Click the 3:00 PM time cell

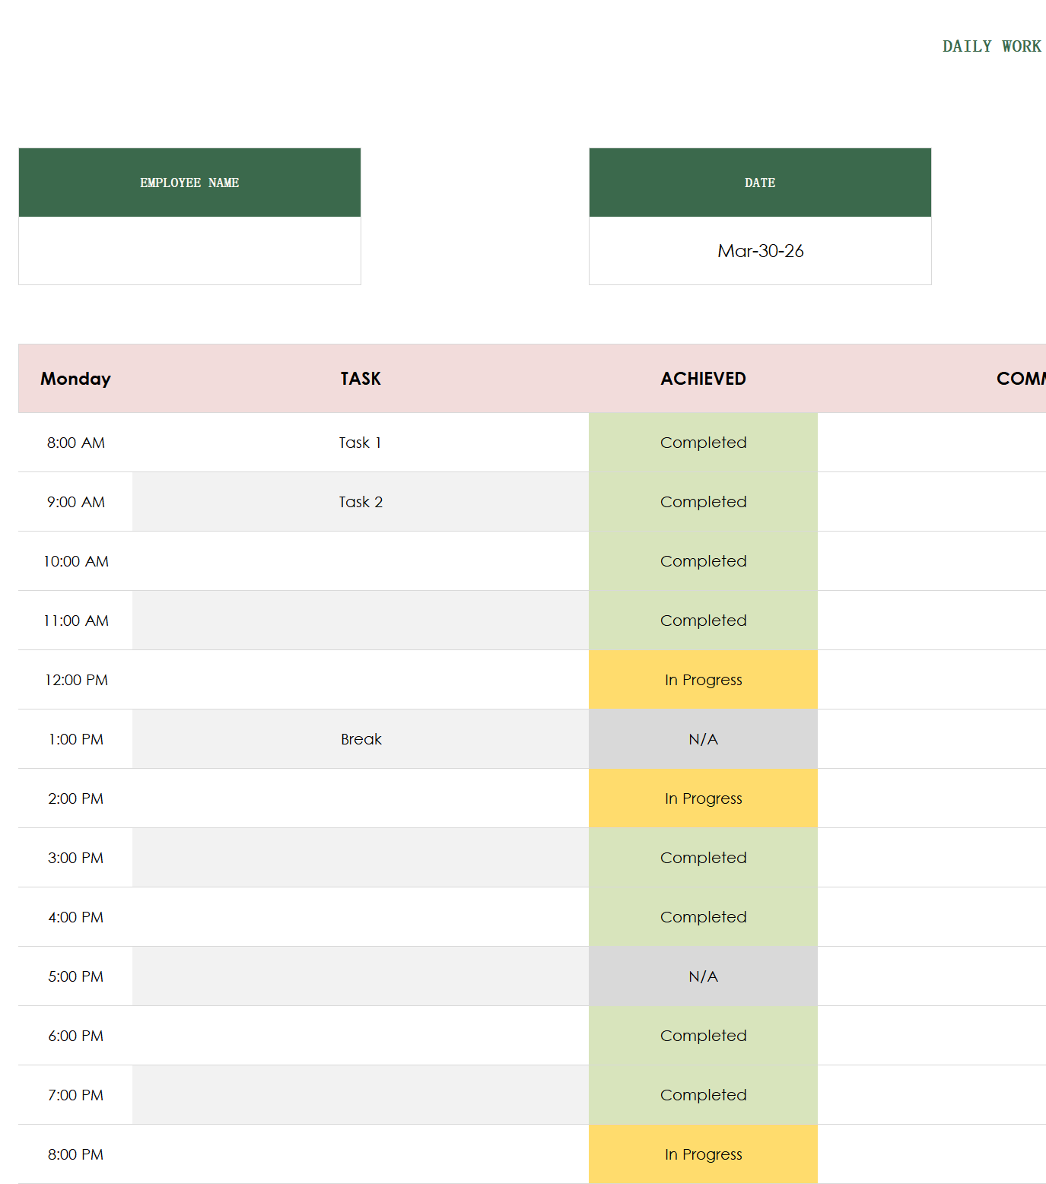tap(75, 858)
